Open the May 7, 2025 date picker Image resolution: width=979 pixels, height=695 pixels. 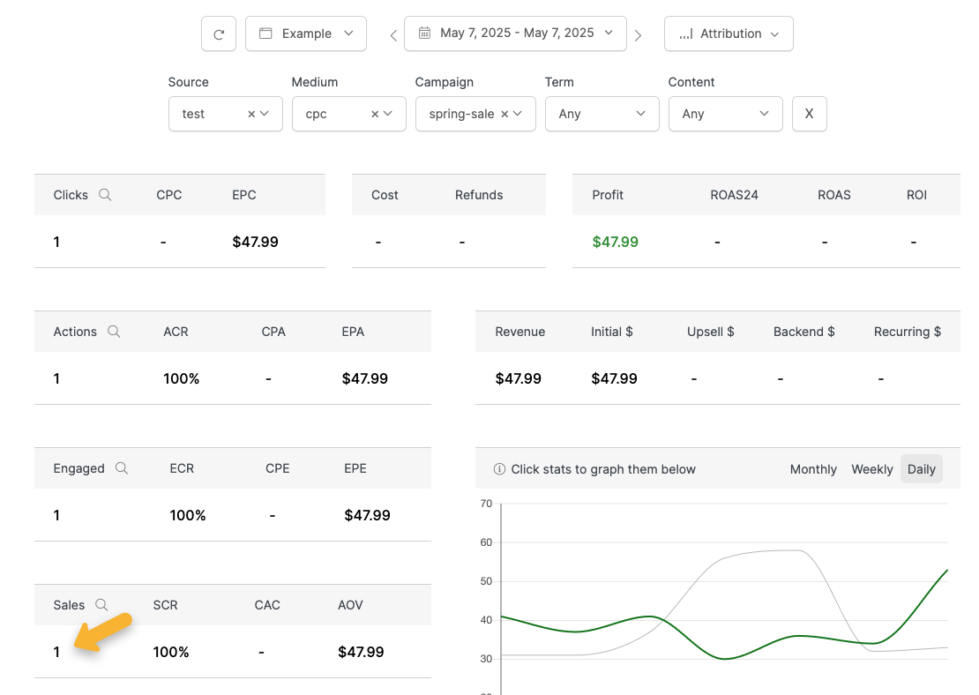click(x=515, y=34)
